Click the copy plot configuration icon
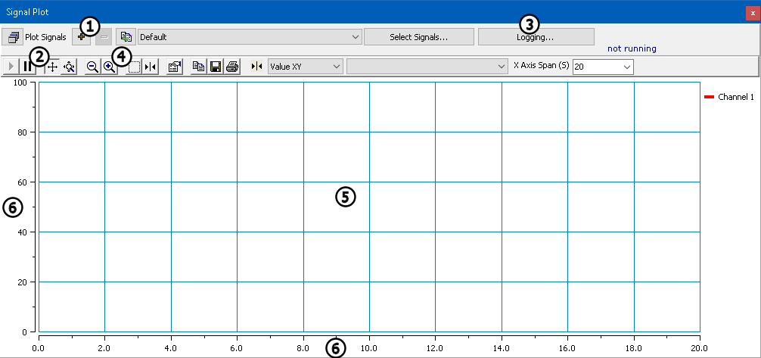The height and width of the screenshot is (358, 761). (x=126, y=36)
